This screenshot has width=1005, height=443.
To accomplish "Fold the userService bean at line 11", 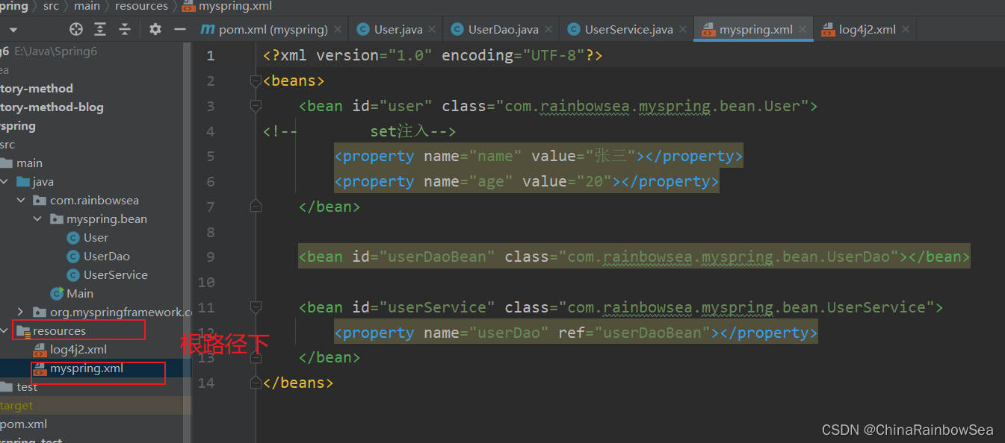I will coord(256,307).
